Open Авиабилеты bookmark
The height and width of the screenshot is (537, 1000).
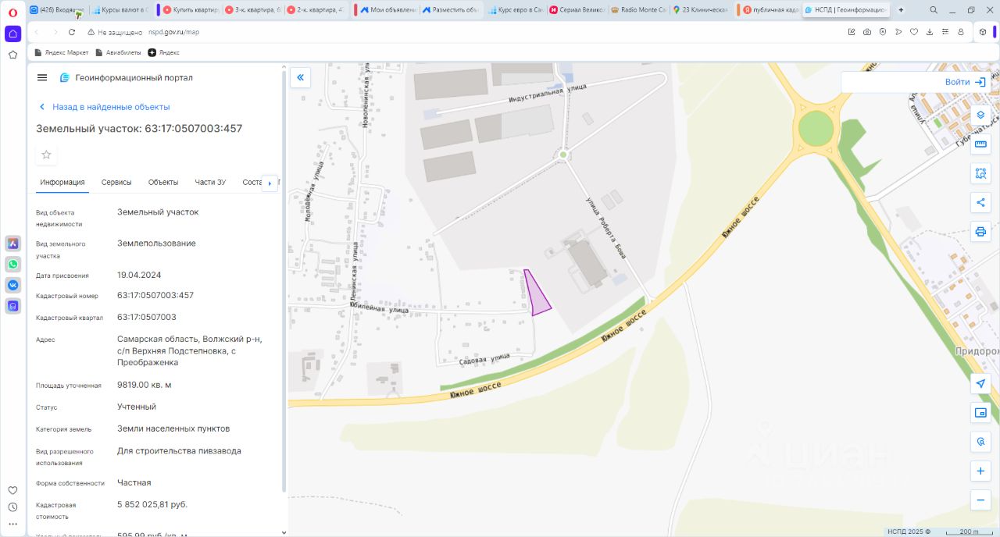coord(118,52)
